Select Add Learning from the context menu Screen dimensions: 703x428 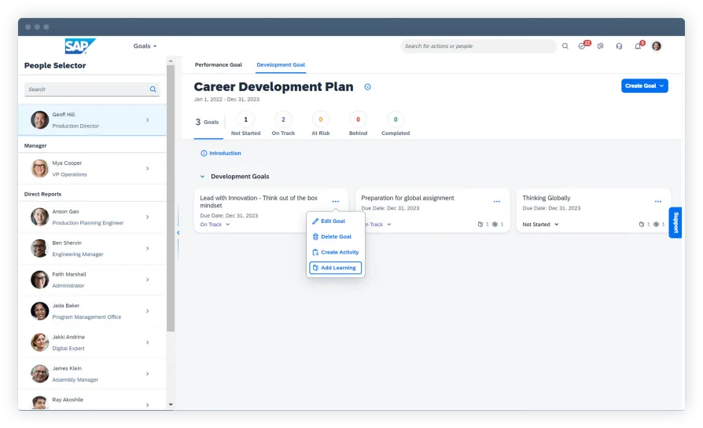click(335, 268)
